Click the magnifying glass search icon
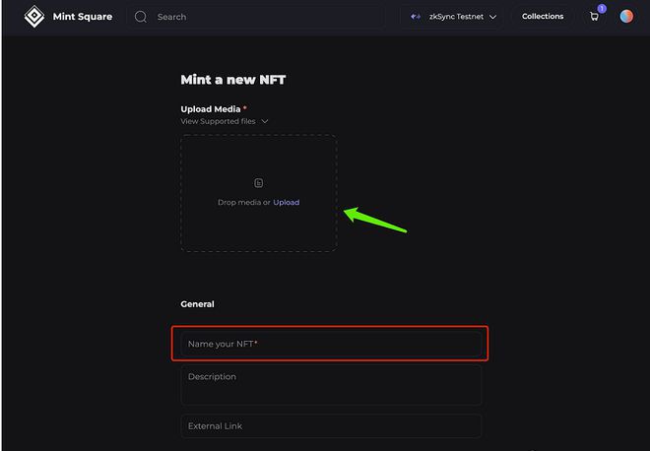 pyautogui.click(x=141, y=17)
